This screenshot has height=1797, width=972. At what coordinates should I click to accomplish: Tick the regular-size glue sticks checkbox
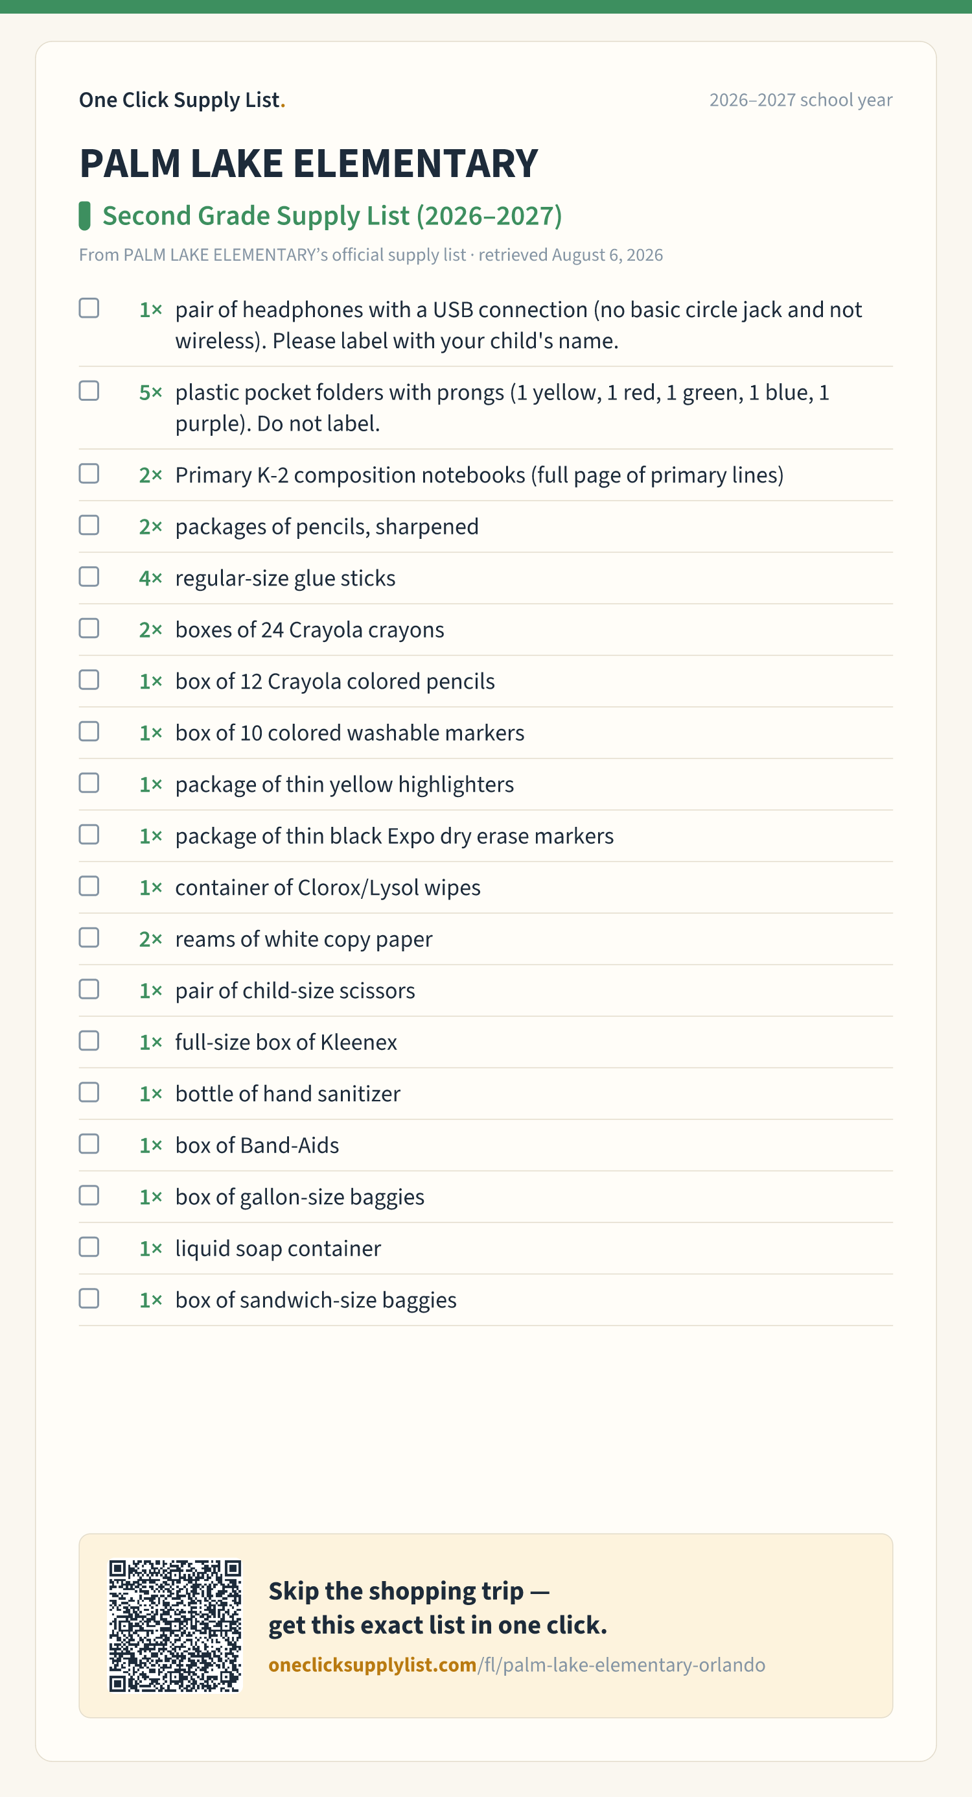click(x=89, y=577)
